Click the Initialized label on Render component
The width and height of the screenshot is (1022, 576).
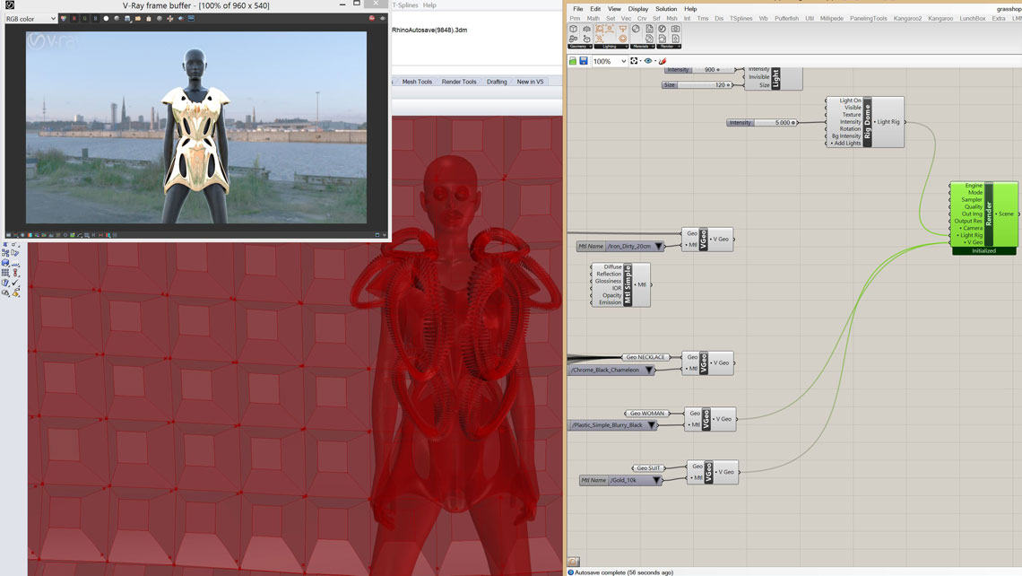983,251
